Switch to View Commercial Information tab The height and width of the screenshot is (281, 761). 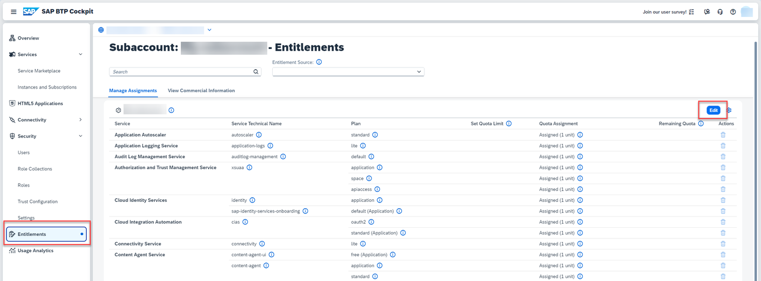coord(201,91)
